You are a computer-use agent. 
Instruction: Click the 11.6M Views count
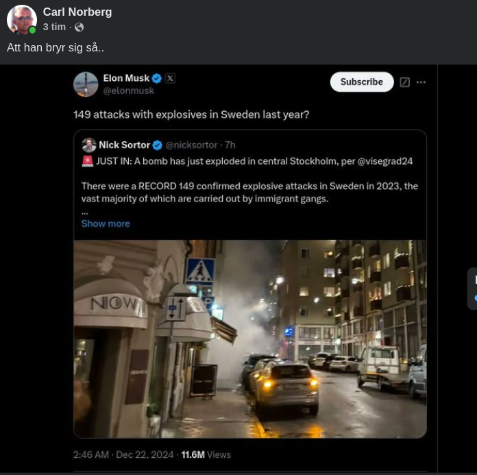(x=206, y=454)
